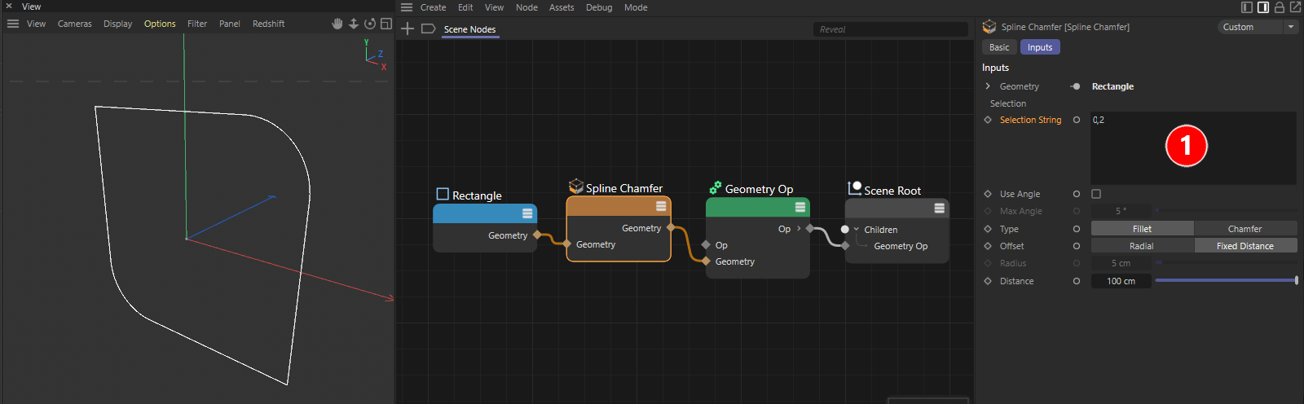Switch to the Basic tab
The height and width of the screenshot is (404, 1304).
999,47
